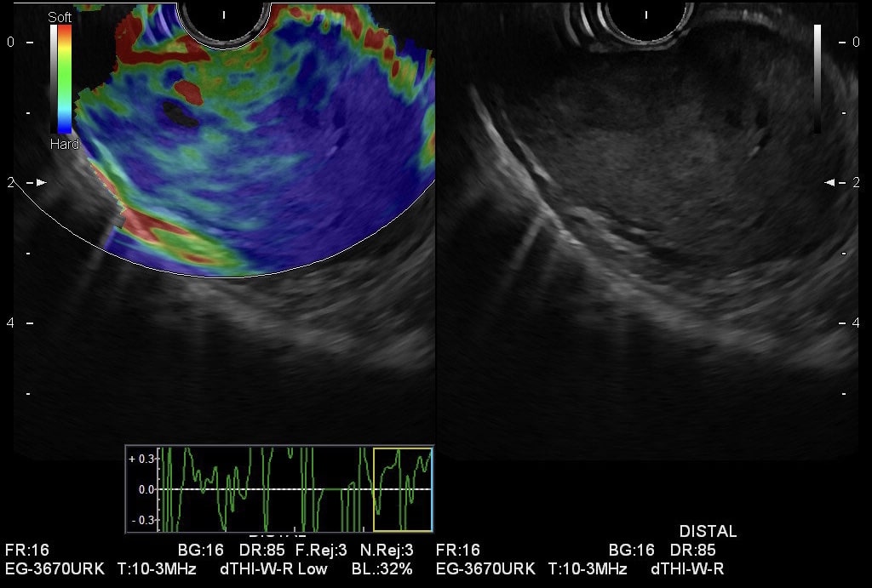Click the DISTAL label
This screenshot has width=872, height=588.
708,532
